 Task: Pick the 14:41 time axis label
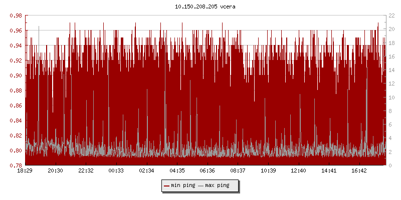point(329,171)
